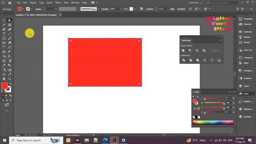The width and height of the screenshot is (256, 144).
Task: Select the Rectangle tool in toolbar
Action: click(x=4, y=38)
